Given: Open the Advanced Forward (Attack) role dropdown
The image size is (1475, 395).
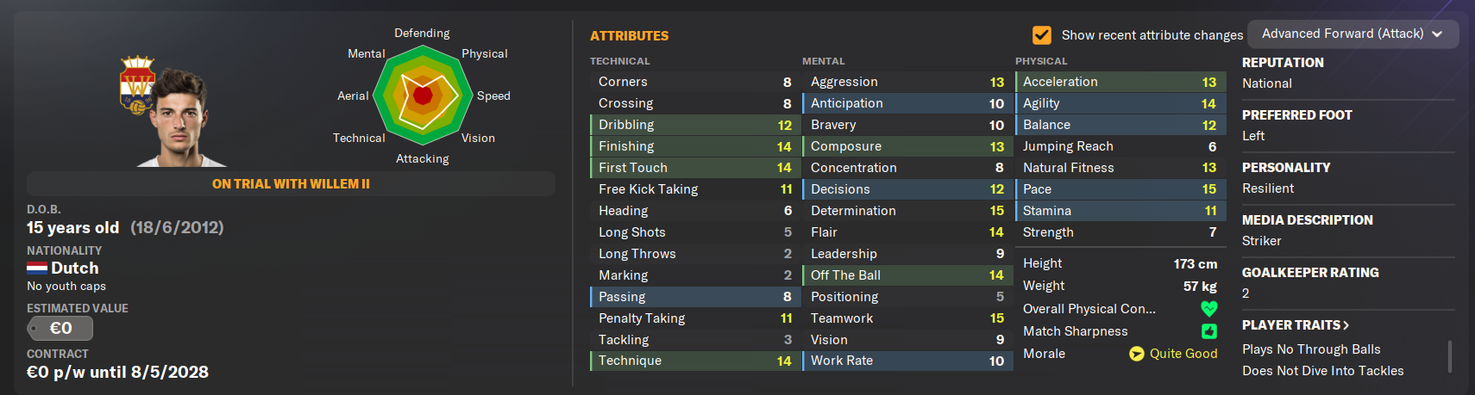Looking at the screenshot, I should coord(1353,34).
